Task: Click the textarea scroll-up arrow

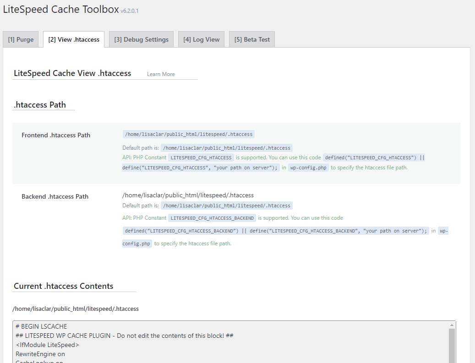Action: pyautogui.click(x=452, y=325)
